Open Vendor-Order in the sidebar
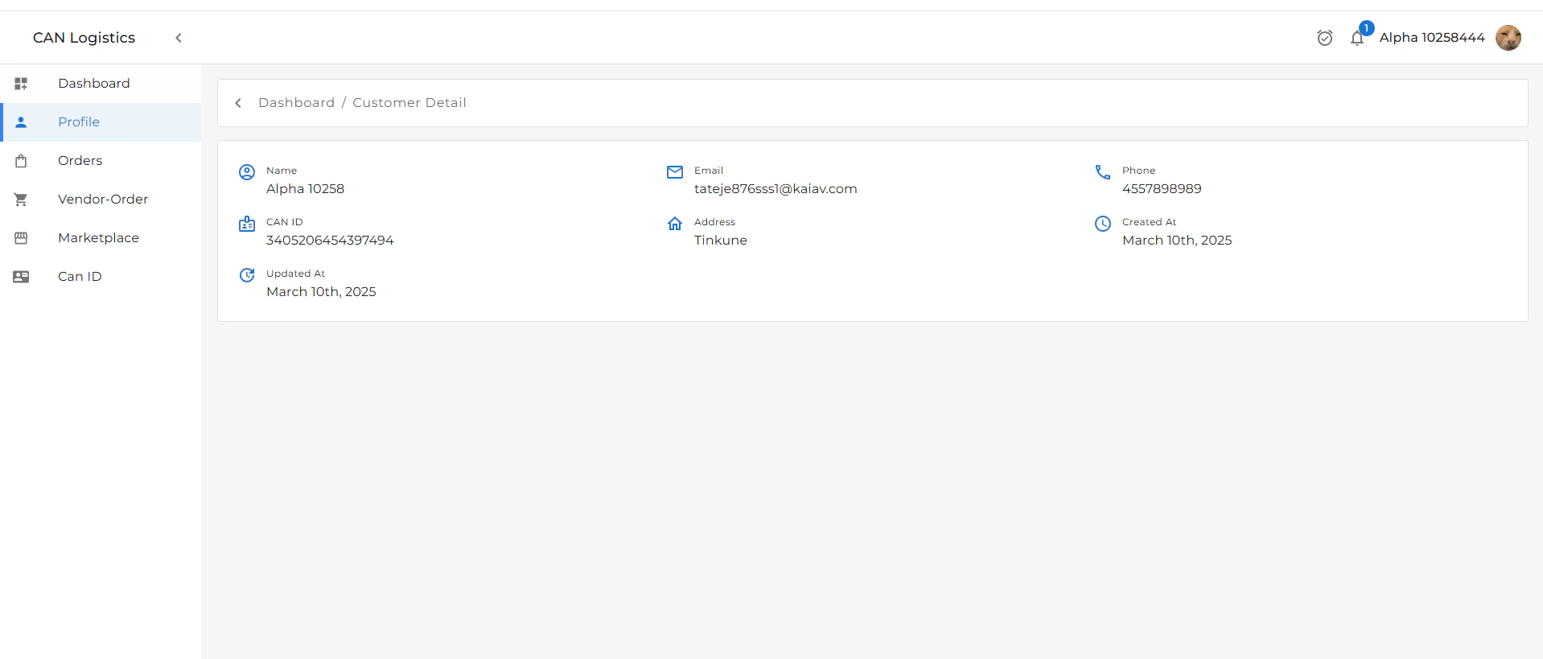This screenshot has width=1543, height=659. pos(101,200)
